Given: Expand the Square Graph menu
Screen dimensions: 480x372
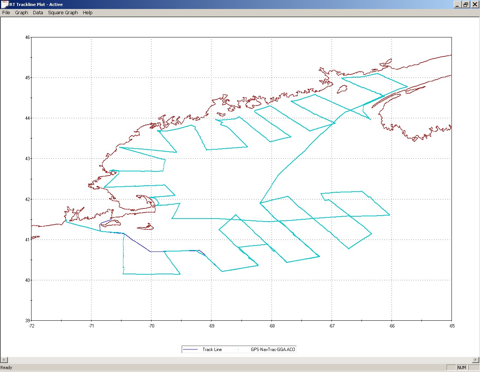Looking at the screenshot, I should point(63,12).
